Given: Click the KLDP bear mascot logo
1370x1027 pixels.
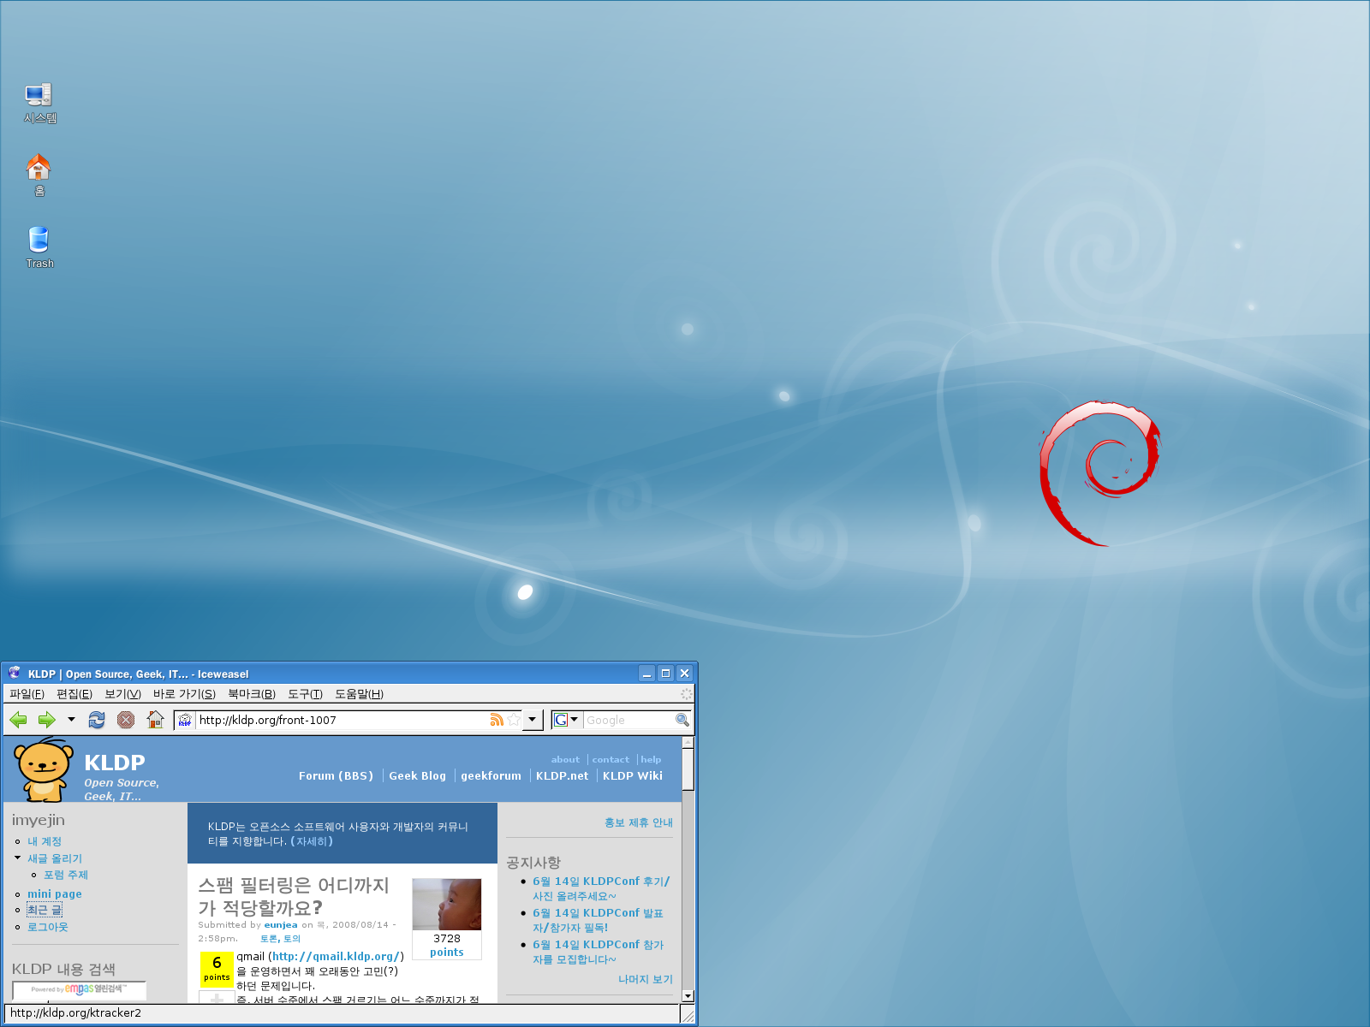Looking at the screenshot, I should click(43, 769).
